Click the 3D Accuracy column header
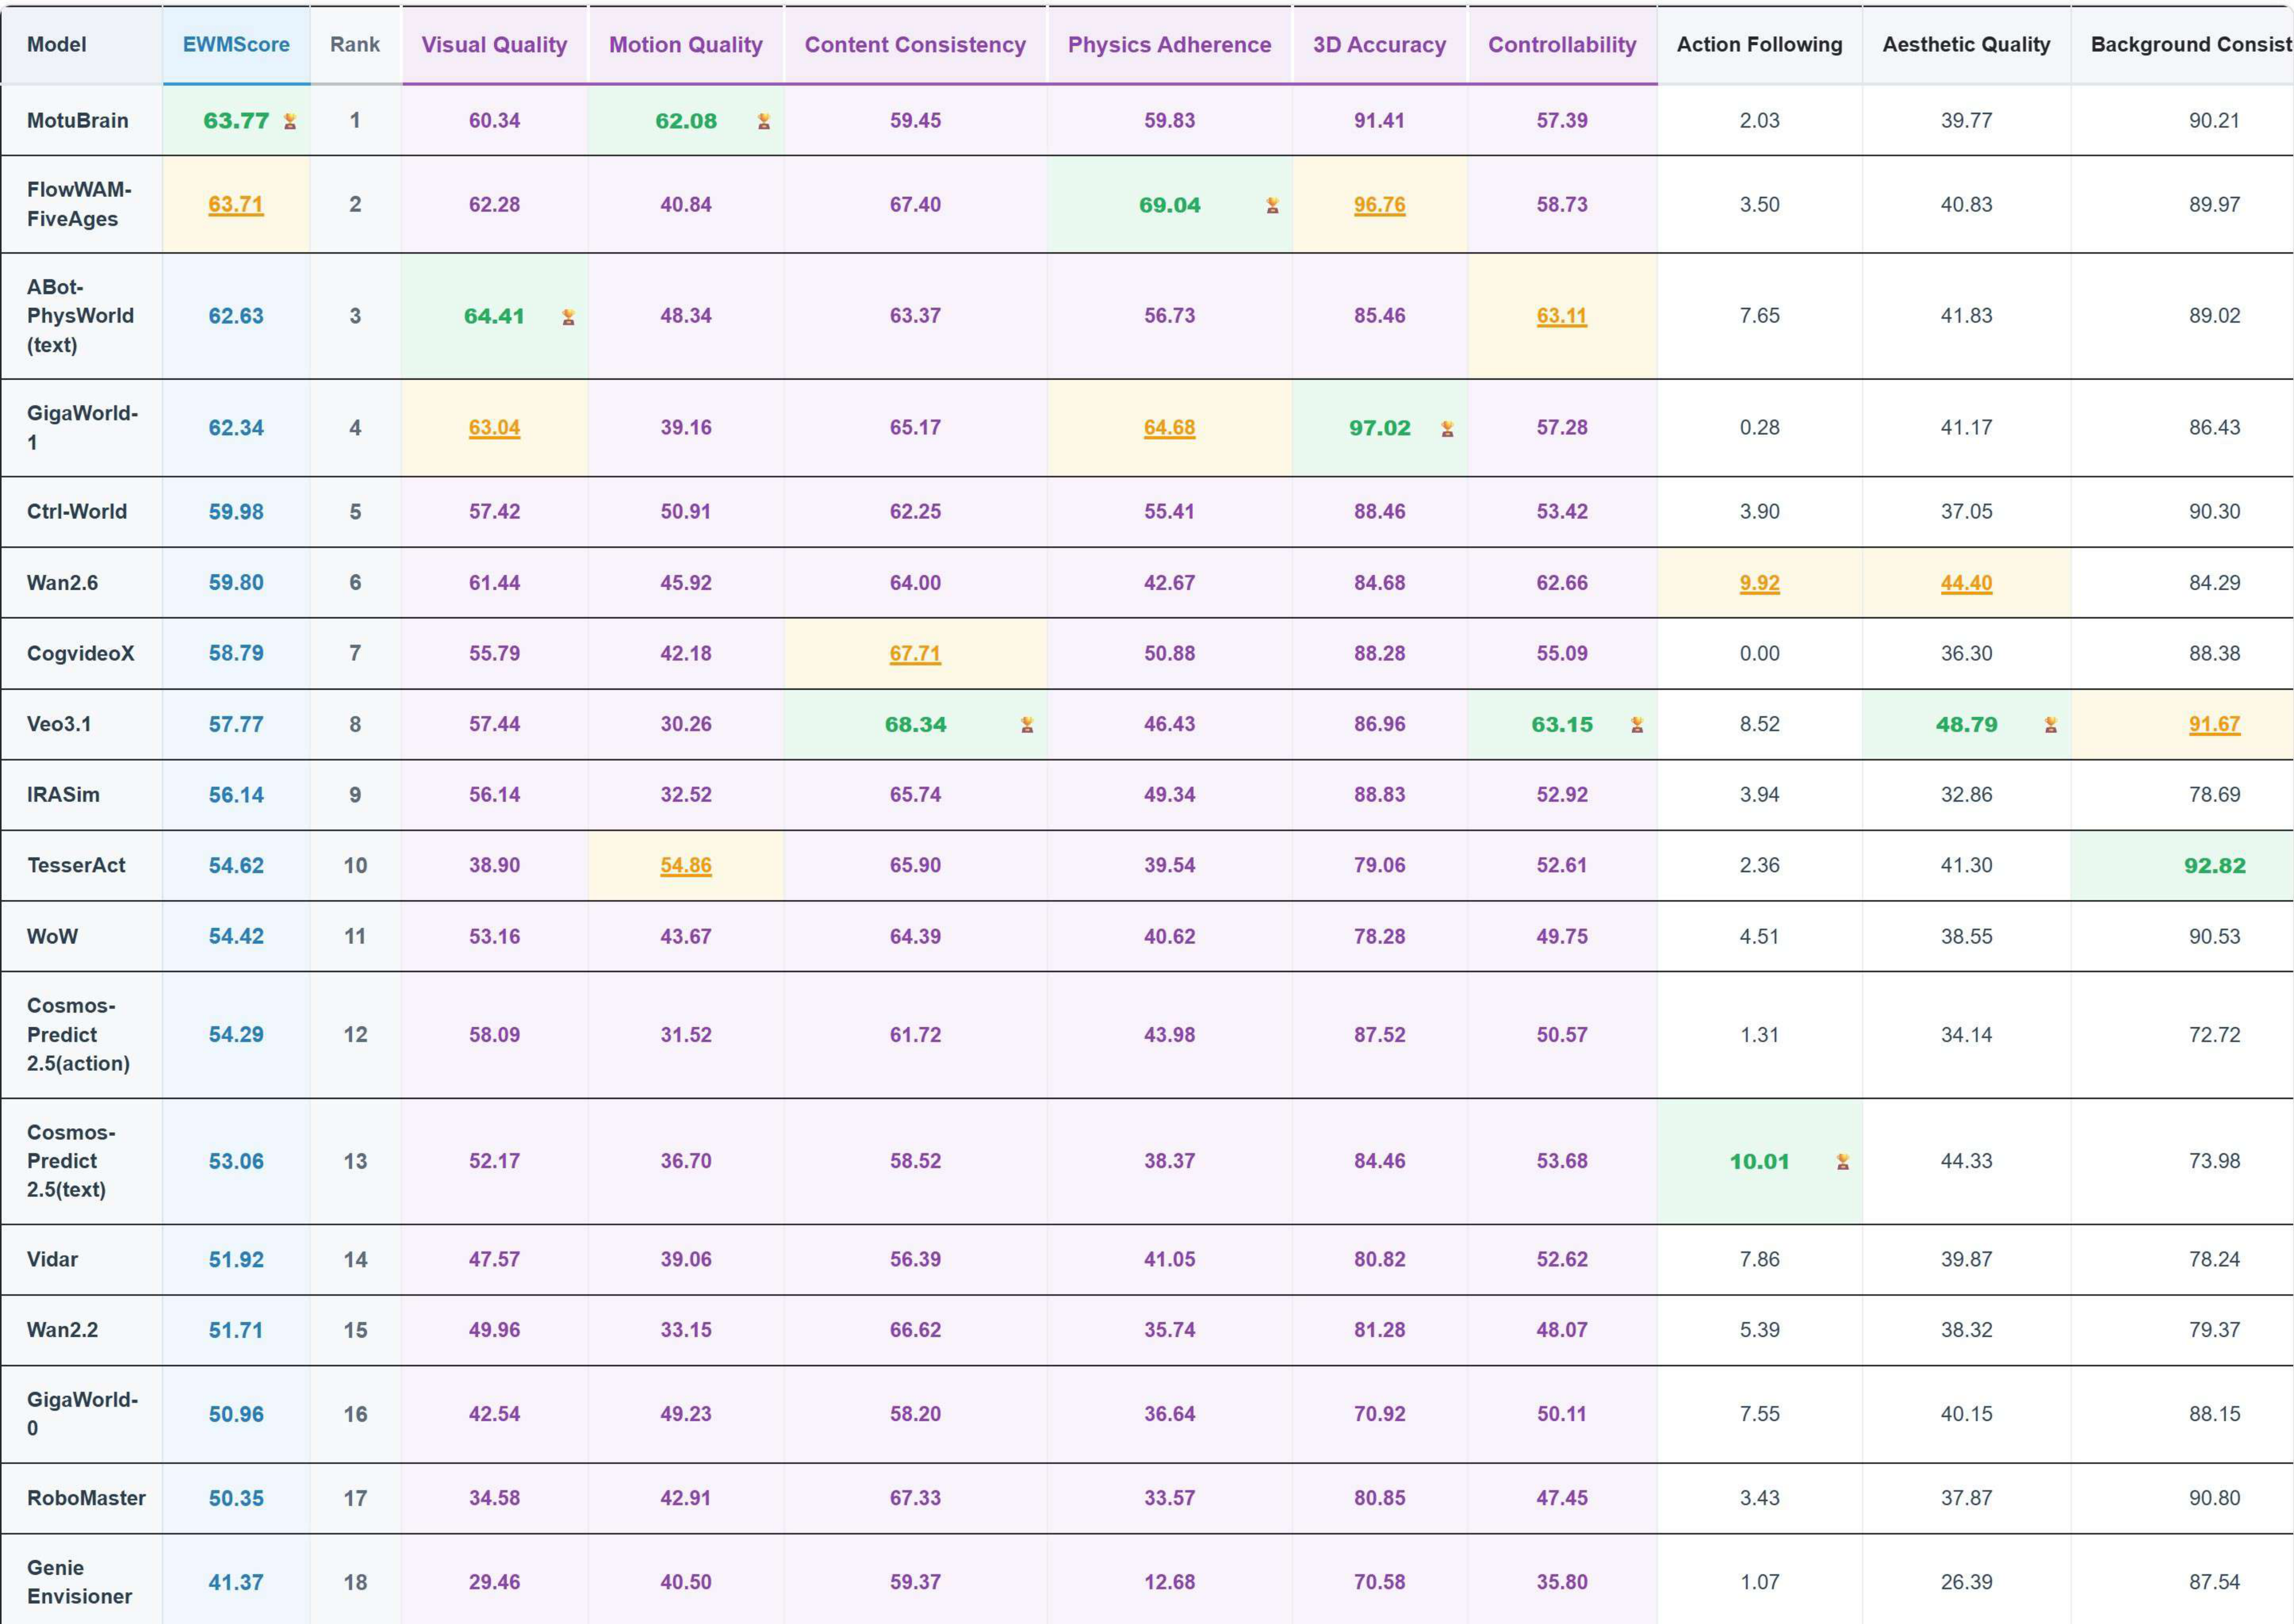This screenshot has height=1624, width=2294. click(x=1379, y=45)
